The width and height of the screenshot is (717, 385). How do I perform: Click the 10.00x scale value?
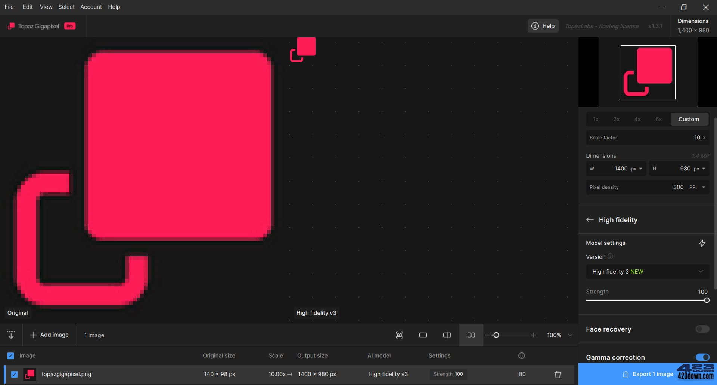coord(277,374)
